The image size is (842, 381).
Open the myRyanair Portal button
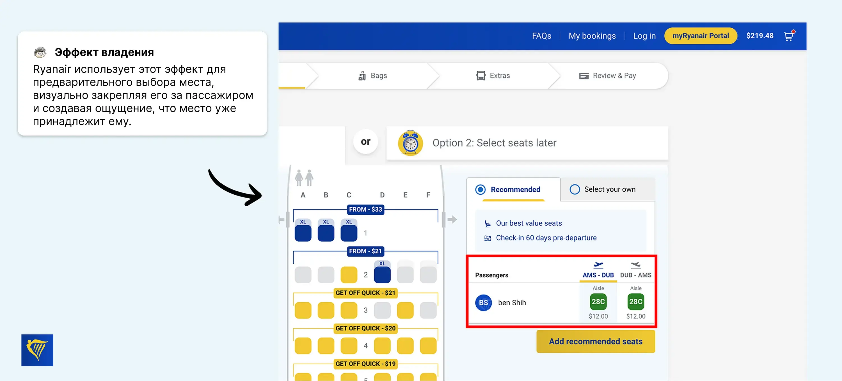[700, 36]
